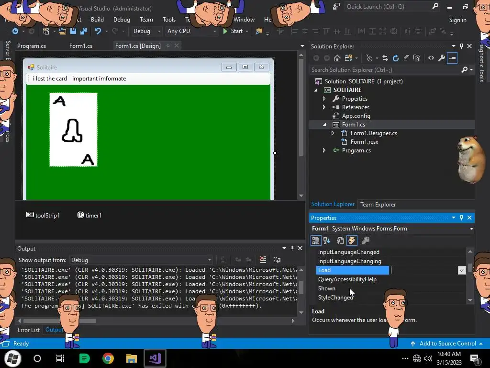Click the Pending Changes Filter clock icon

(x=369, y=58)
